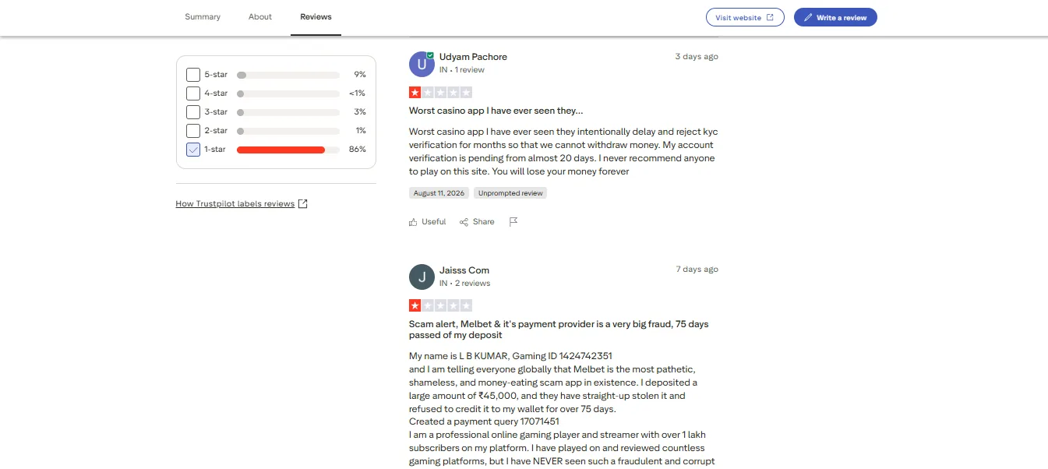
Task: Check the 4-star filter checkbox
Action: tap(193, 93)
